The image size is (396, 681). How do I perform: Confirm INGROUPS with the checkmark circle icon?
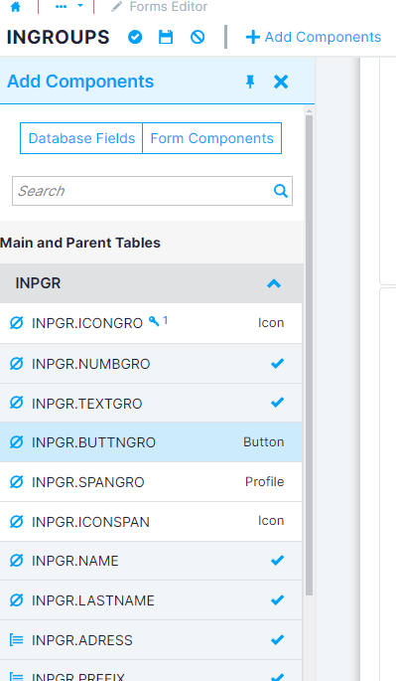135,38
